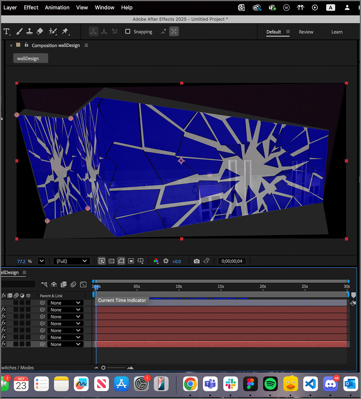Open the resolution dropdown set to Full
Screen dimensions: 361x399
pyautogui.click(x=71, y=261)
